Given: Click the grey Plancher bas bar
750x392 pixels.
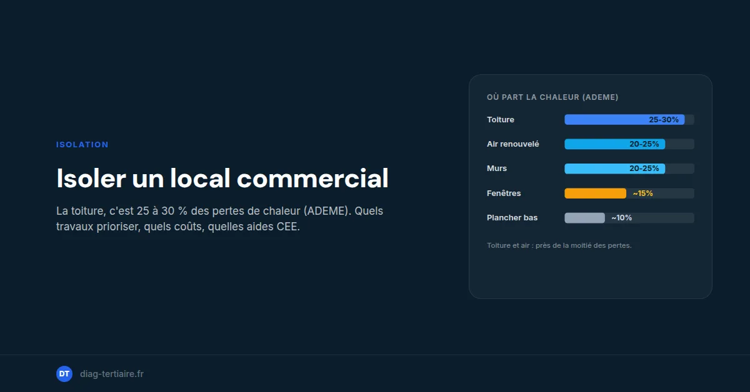Looking at the screenshot, I should [585, 218].
